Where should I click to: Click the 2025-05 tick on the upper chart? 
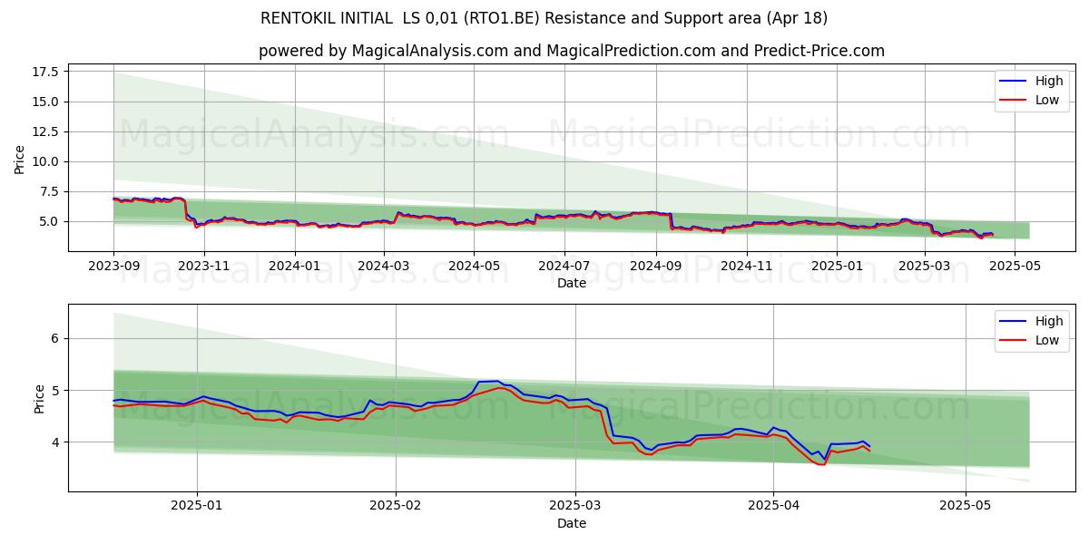pos(1014,266)
